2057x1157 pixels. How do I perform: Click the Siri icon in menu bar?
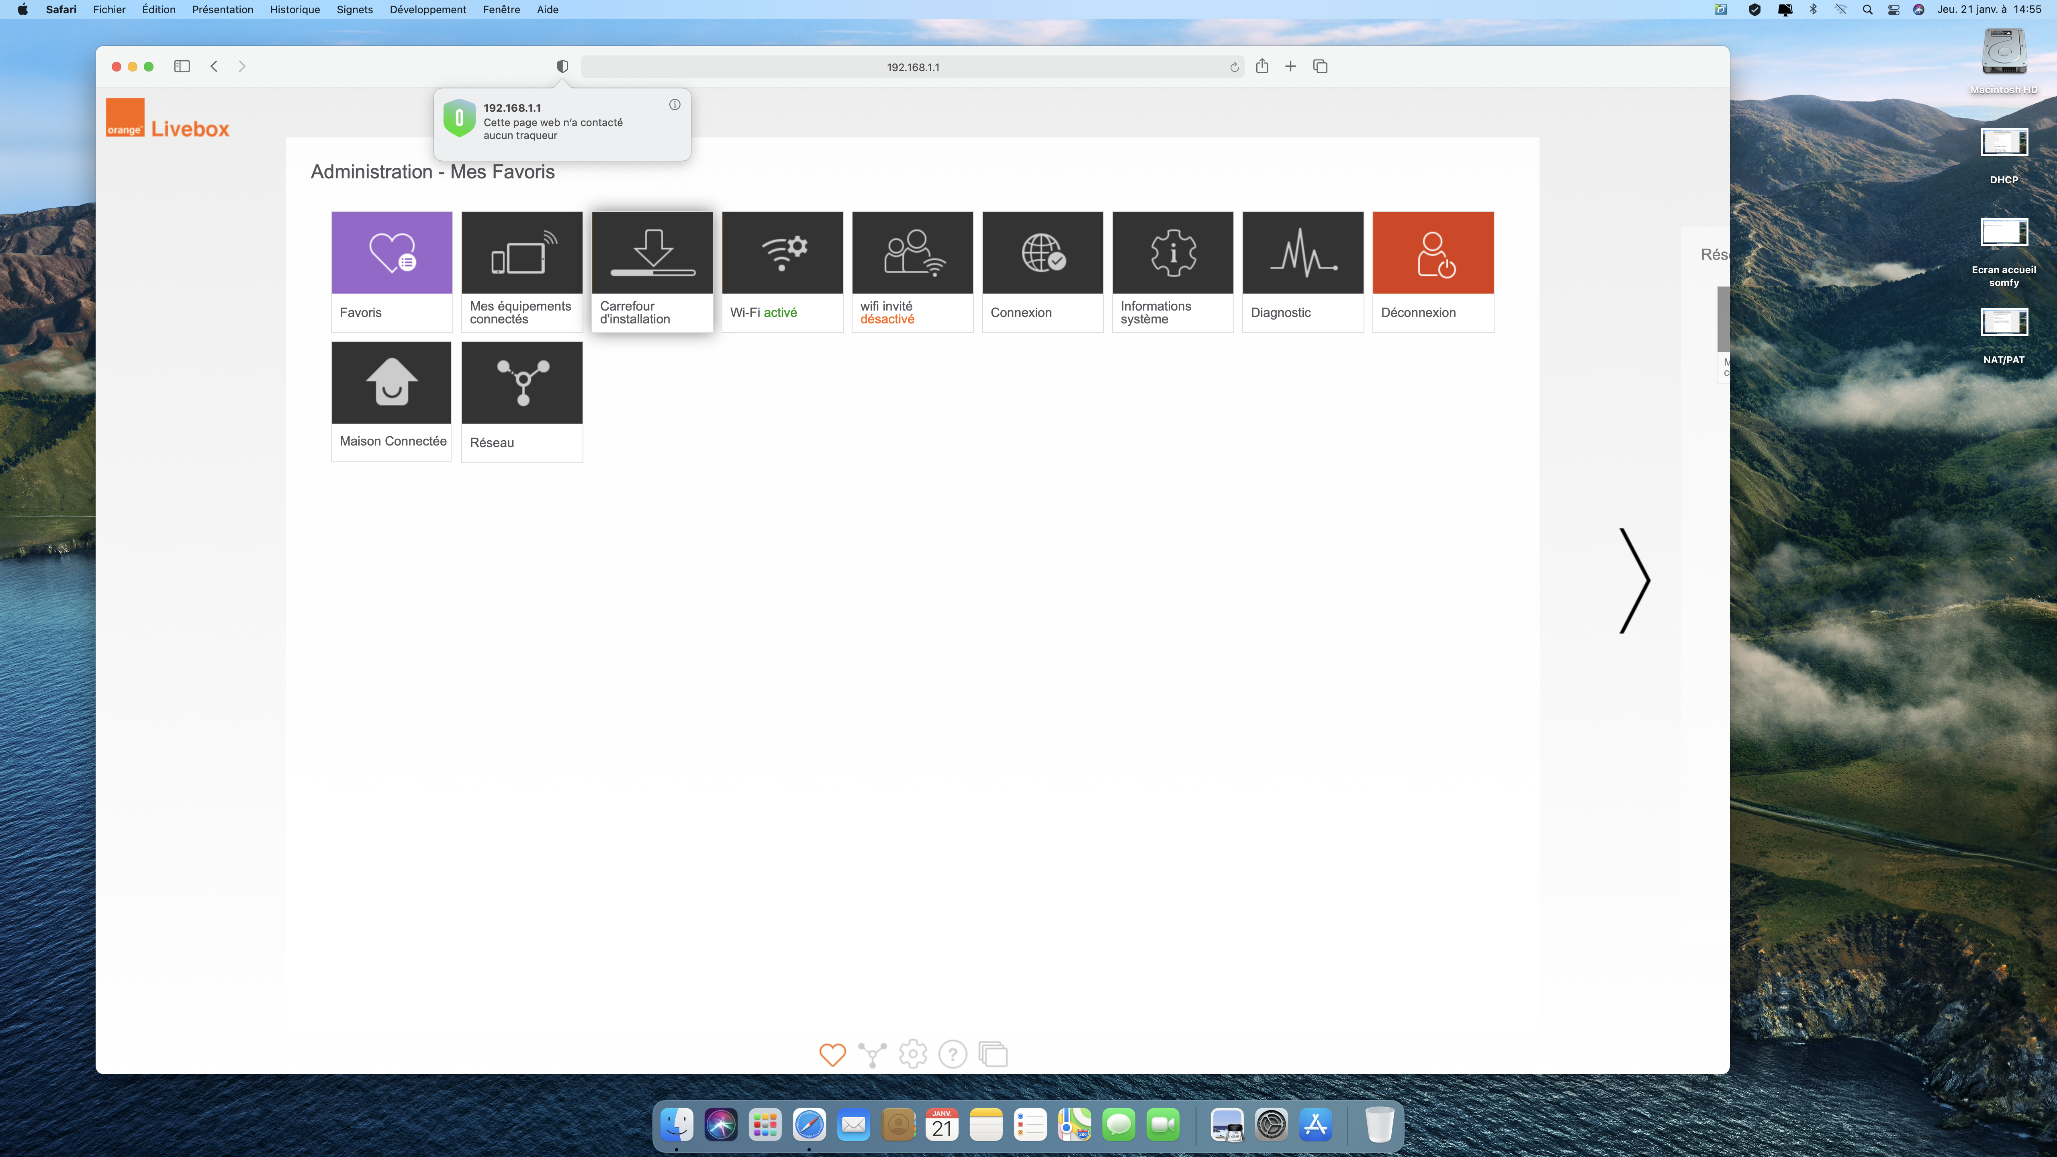(x=1919, y=10)
